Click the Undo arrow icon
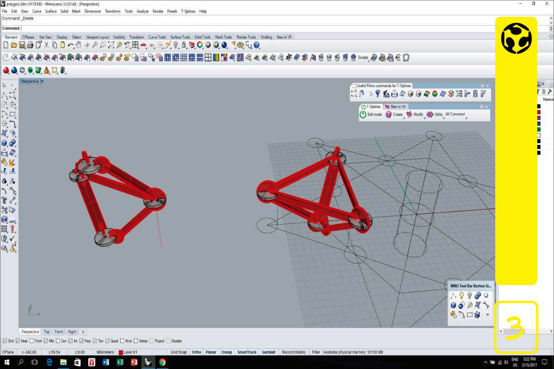This screenshot has height=369, width=554. pyautogui.click(x=70, y=45)
